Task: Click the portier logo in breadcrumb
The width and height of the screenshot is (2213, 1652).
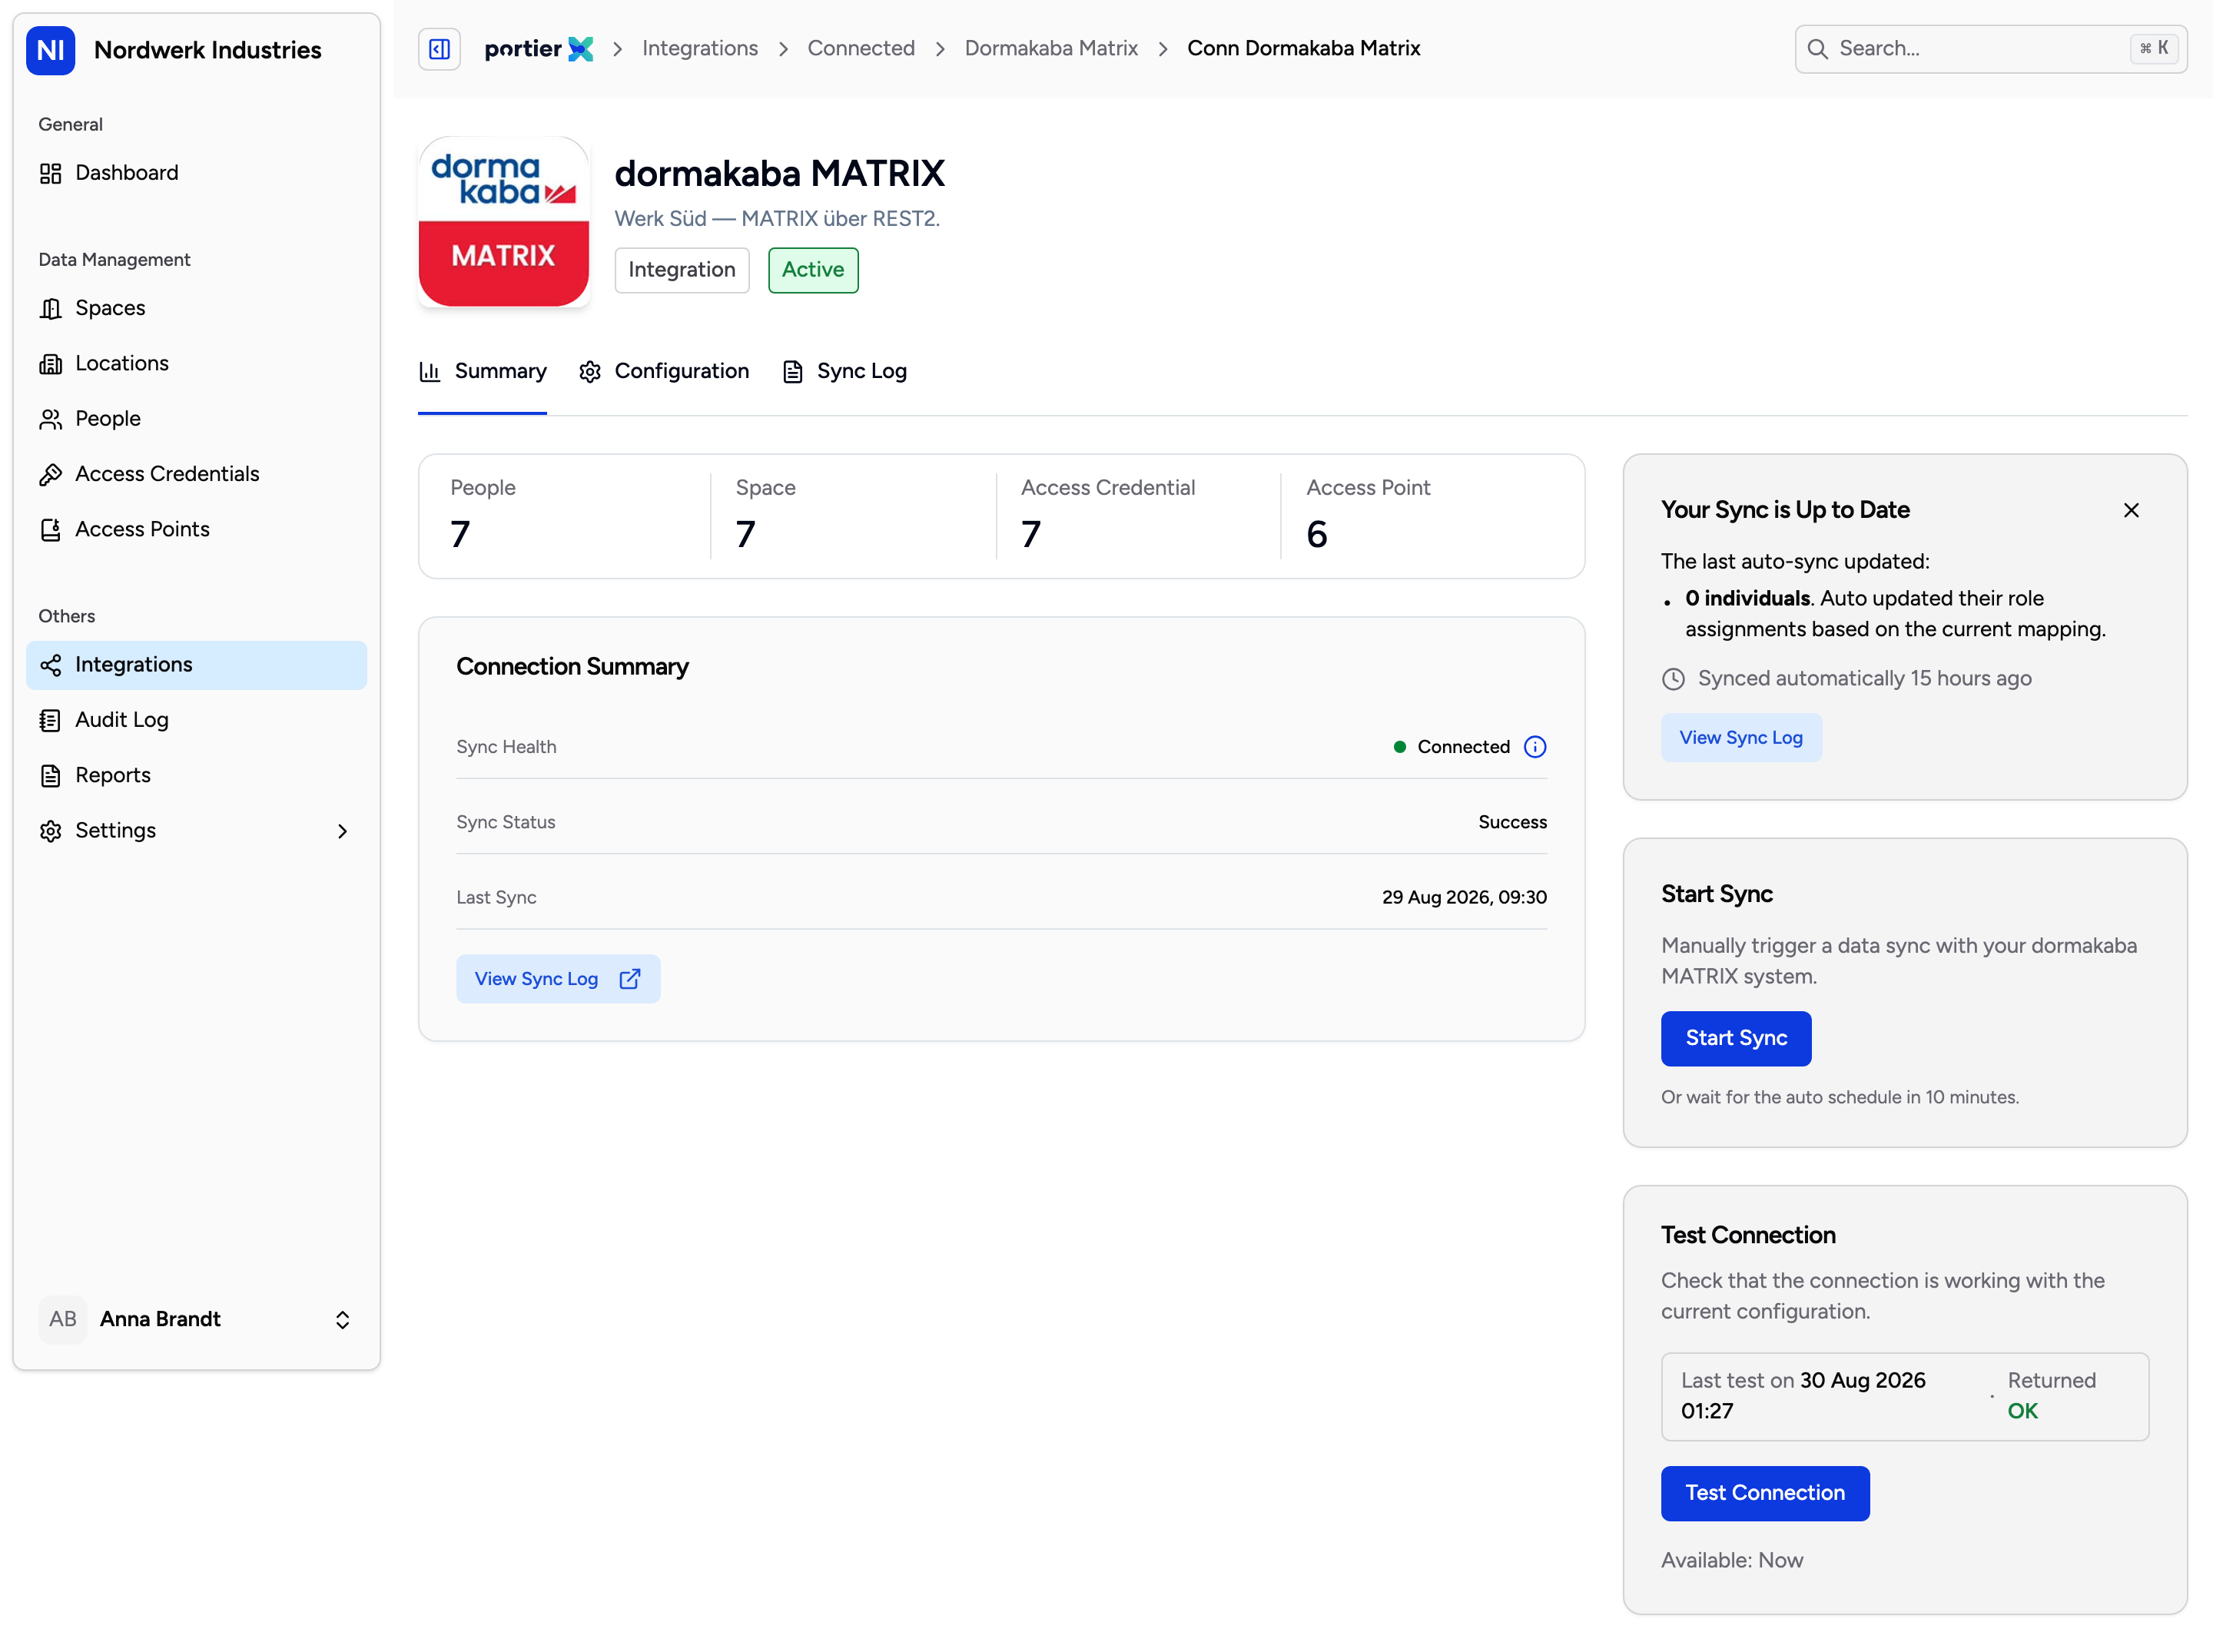Action: point(538,49)
